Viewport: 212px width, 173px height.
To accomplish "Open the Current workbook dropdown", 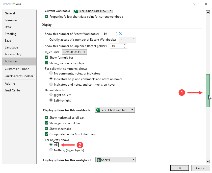I will coord(111,11).
